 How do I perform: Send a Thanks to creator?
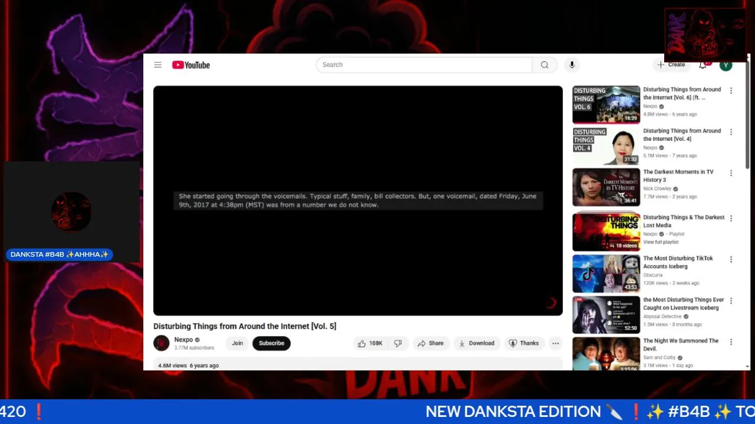click(524, 343)
